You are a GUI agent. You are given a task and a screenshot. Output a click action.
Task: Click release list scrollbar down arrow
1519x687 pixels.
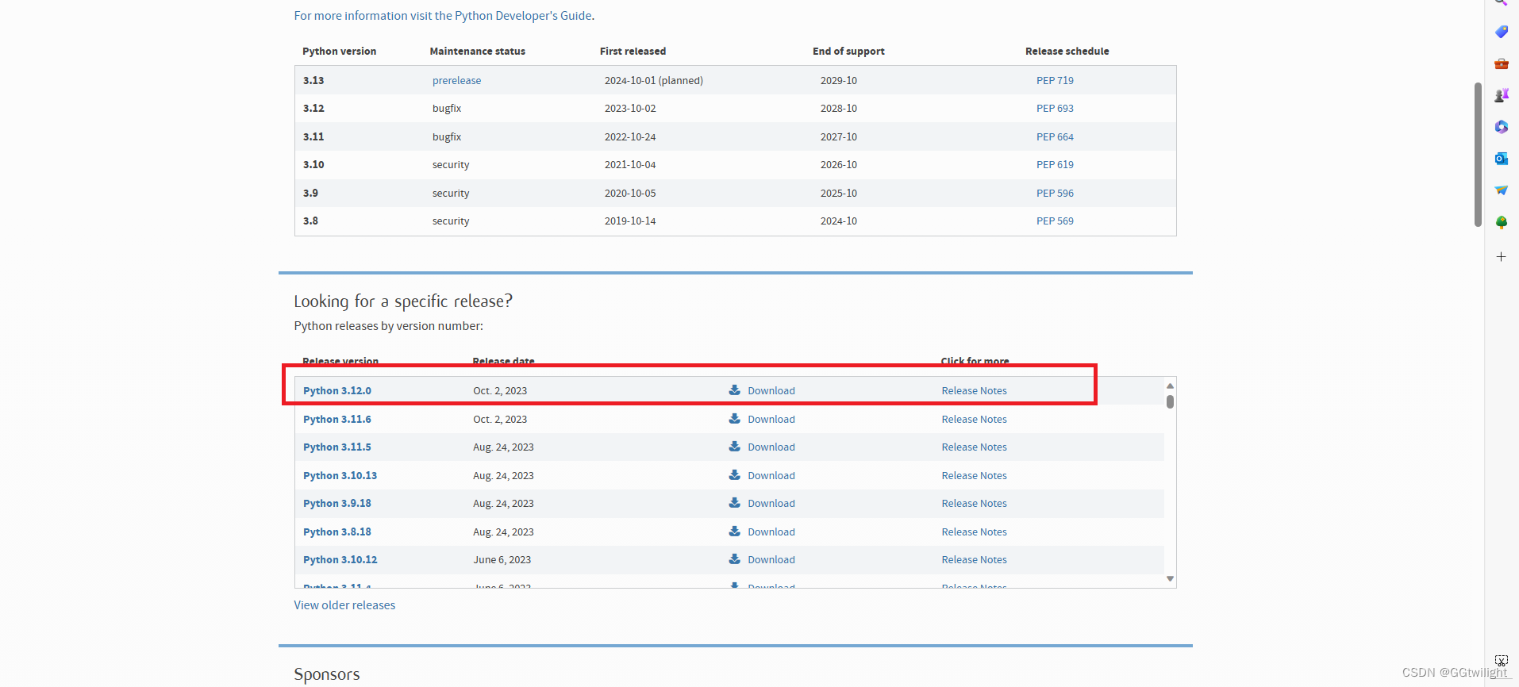[x=1170, y=579]
